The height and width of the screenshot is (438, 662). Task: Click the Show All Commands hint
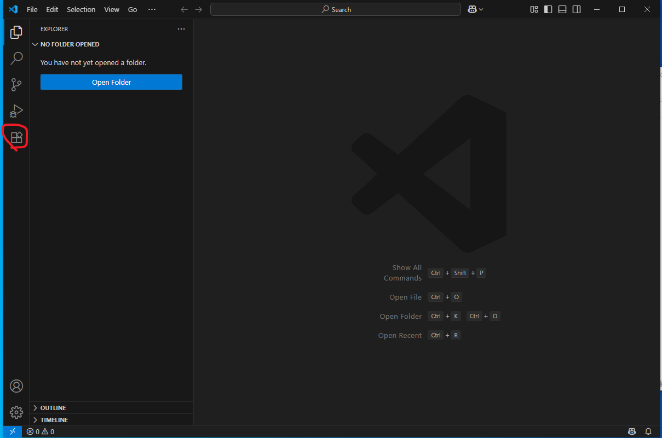pos(402,273)
